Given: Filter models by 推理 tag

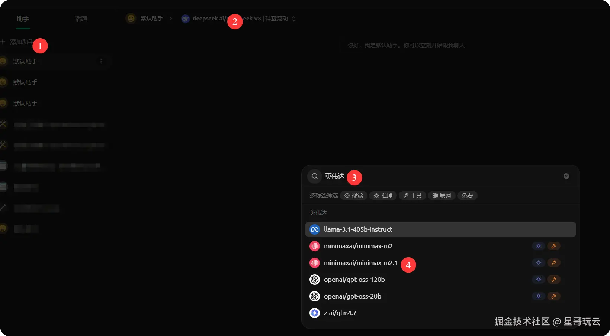Looking at the screenshot, I should pyautogui.click(x=383, y=196).
